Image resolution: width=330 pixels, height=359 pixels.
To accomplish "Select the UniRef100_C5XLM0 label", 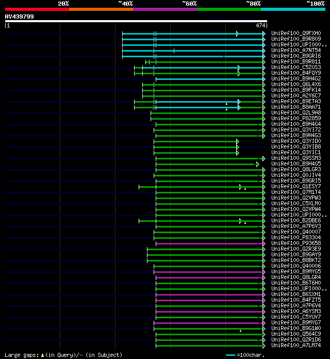I will tap(296, 204).
